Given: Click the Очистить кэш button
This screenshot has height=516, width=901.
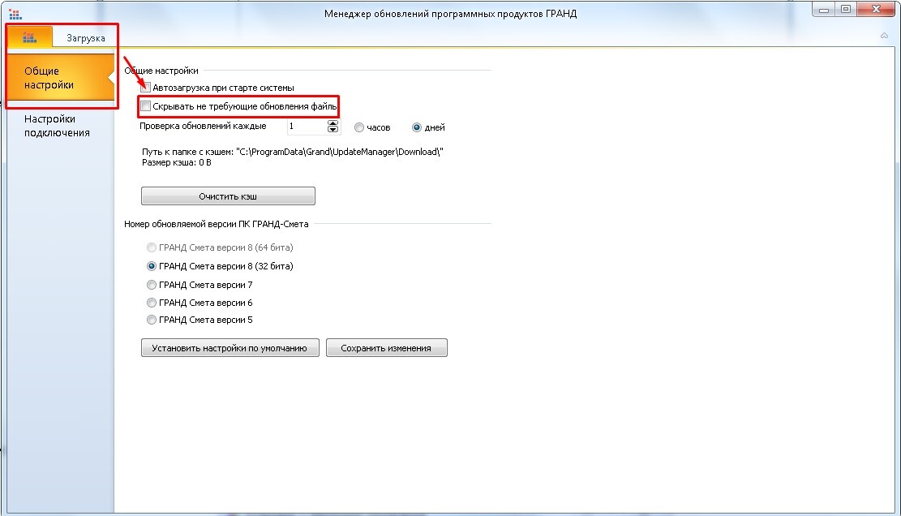Looking at the screenshot, I should 228,196.
